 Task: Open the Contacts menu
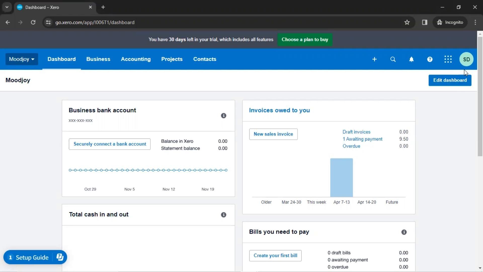[x=205, y=59]
